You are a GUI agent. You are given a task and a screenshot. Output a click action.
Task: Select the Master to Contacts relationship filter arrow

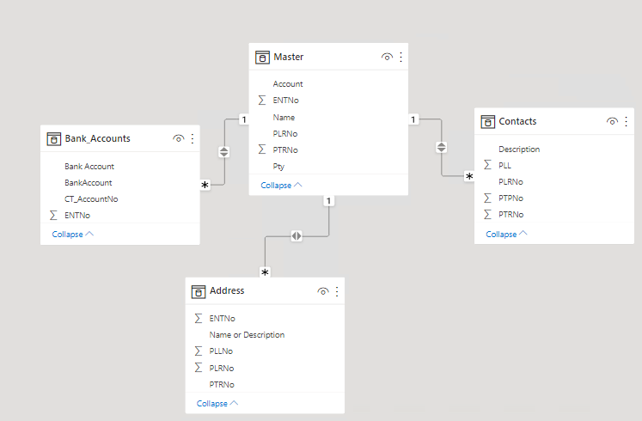(x=442, y=147)
